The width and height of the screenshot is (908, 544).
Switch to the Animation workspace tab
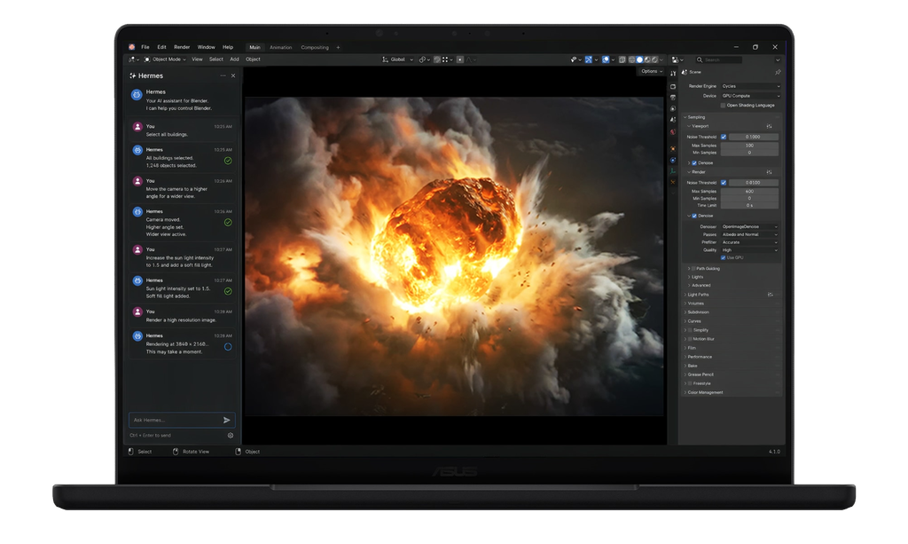click(x=281, y=48)
